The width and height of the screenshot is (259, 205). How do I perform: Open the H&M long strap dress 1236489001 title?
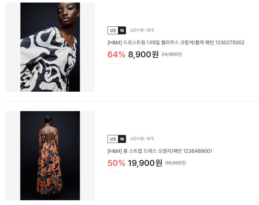click(x=160, y=151)
